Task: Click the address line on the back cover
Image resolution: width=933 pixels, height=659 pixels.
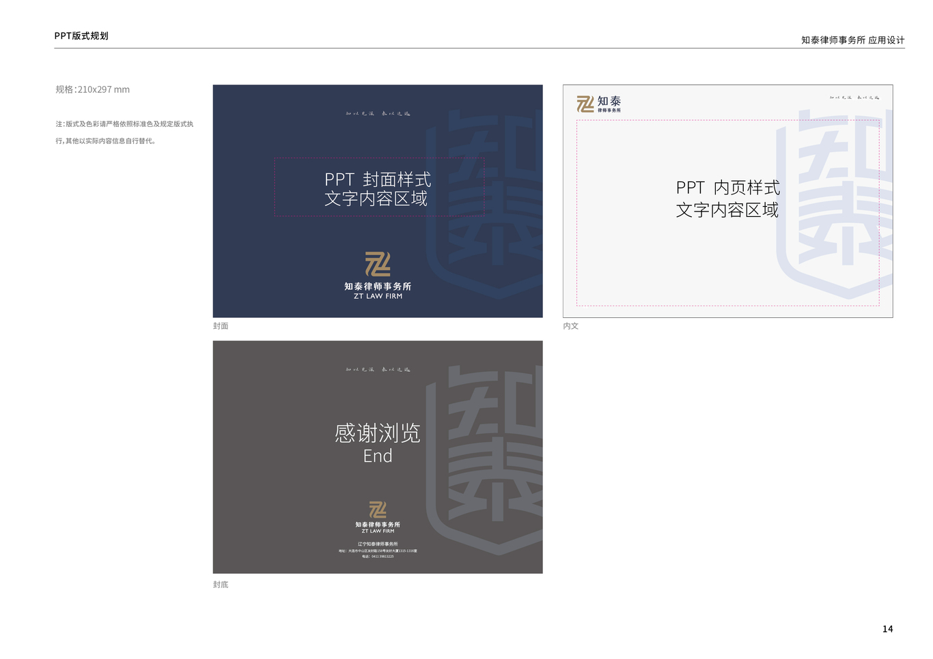Action: coord(378,551)
